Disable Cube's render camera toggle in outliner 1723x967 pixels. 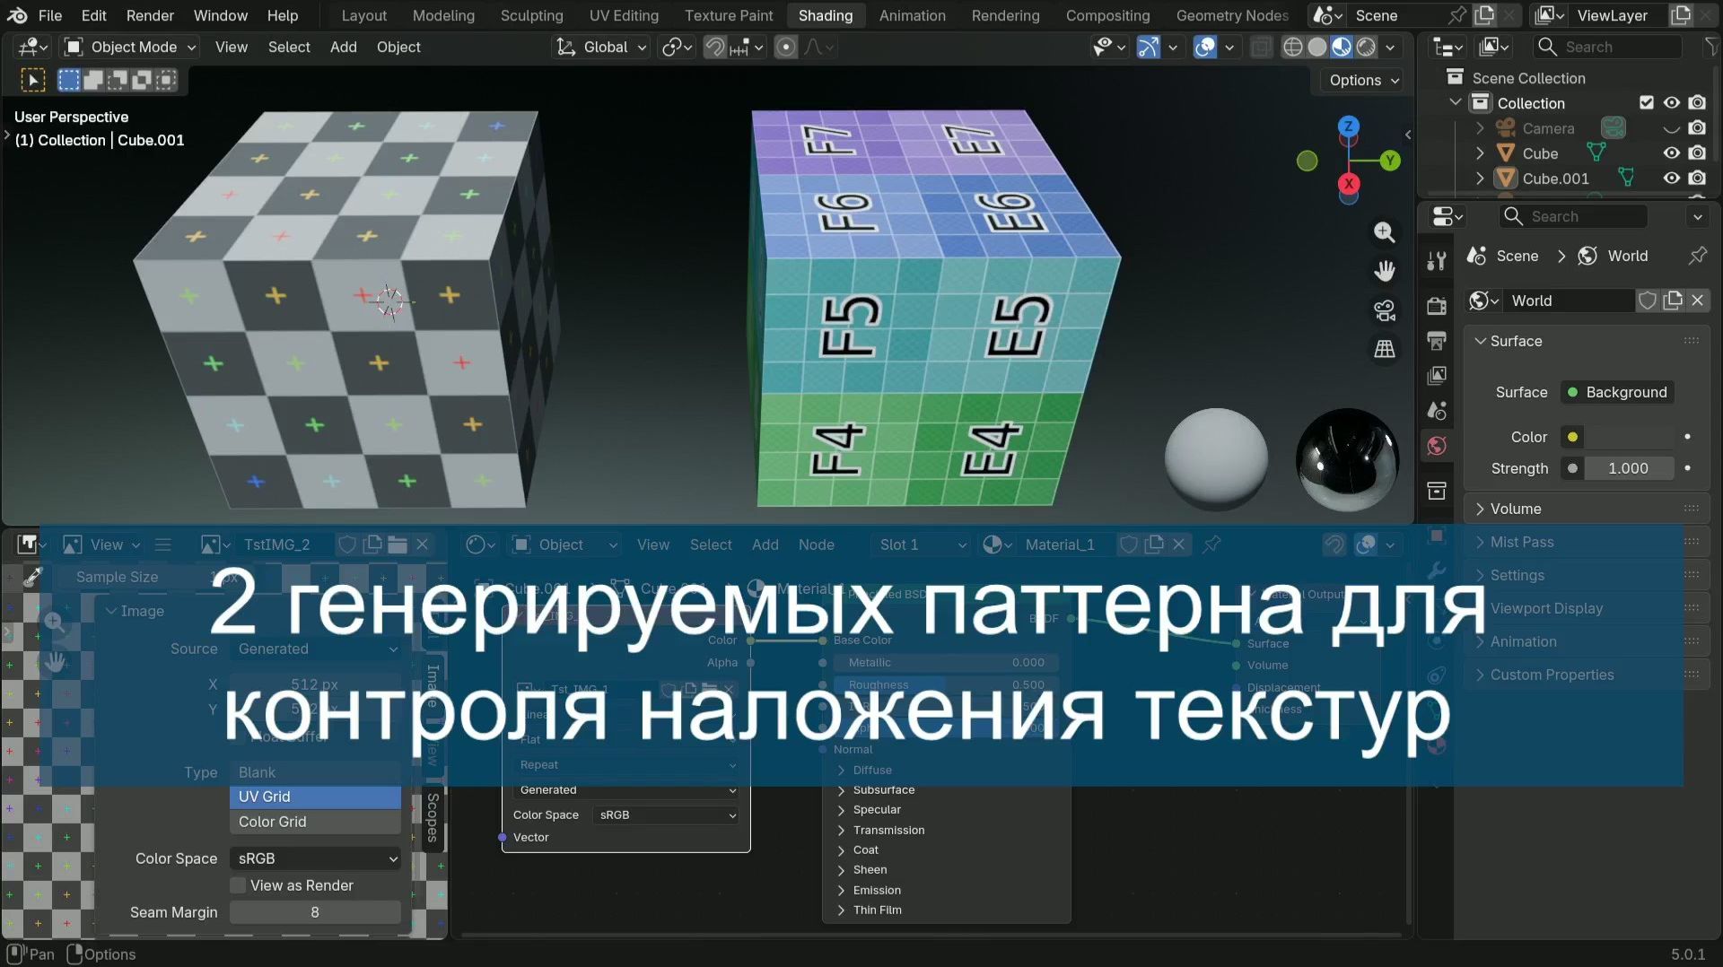click(x=1698, y=152)
